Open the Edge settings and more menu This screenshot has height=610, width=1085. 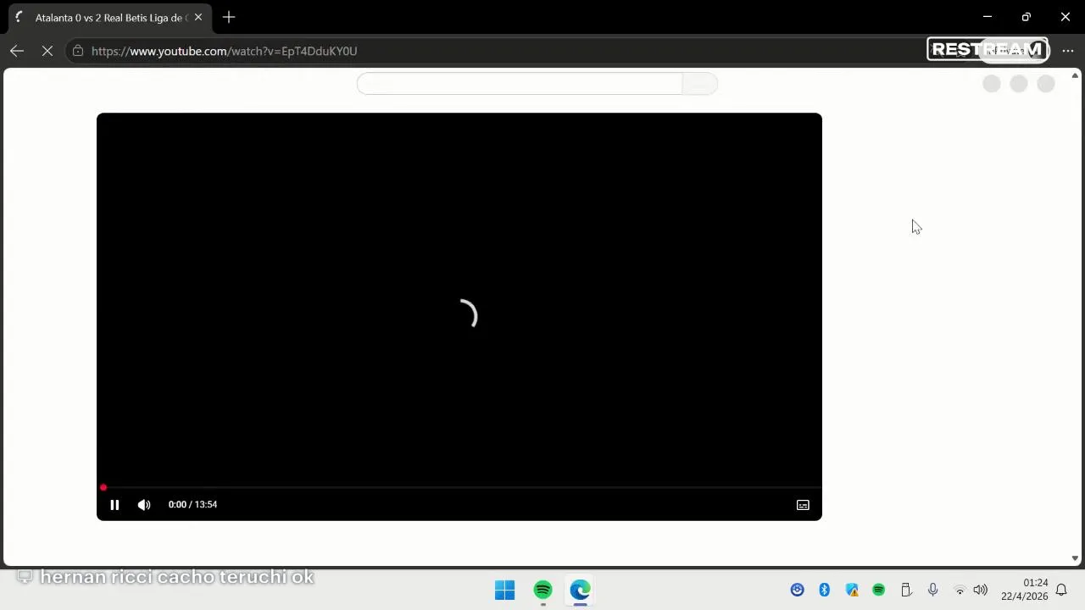pos(1067,51)
